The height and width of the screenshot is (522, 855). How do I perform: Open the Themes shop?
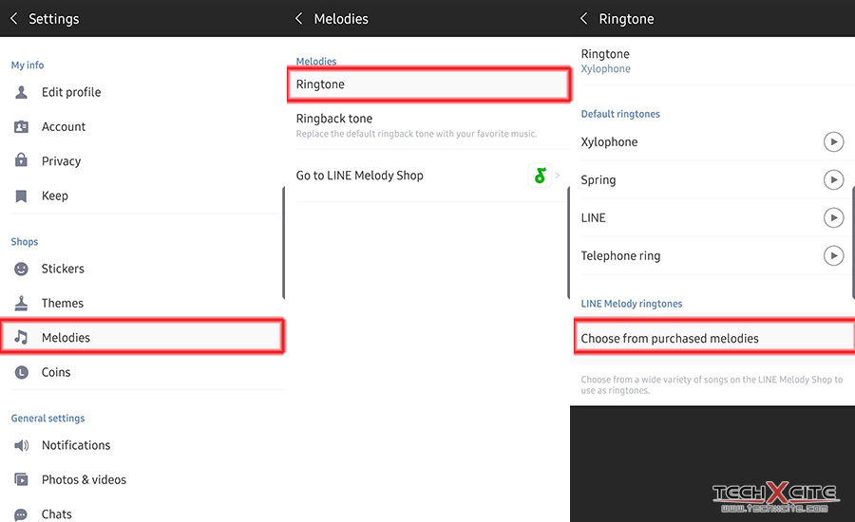pos(142,303)
